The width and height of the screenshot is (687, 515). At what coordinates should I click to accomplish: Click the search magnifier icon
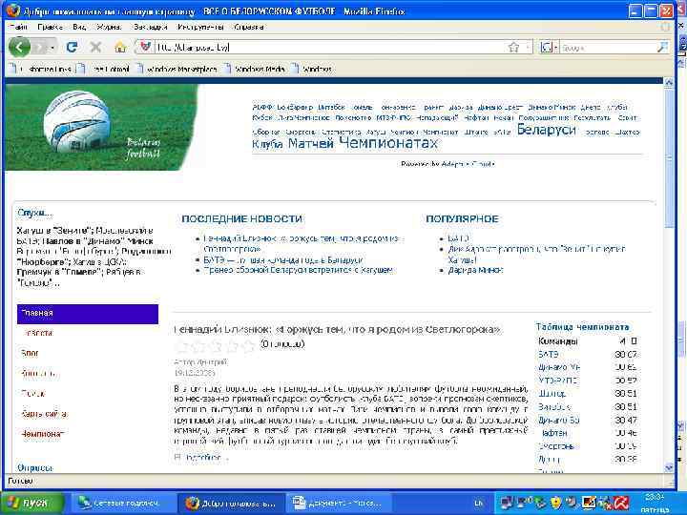pos(663,47)
